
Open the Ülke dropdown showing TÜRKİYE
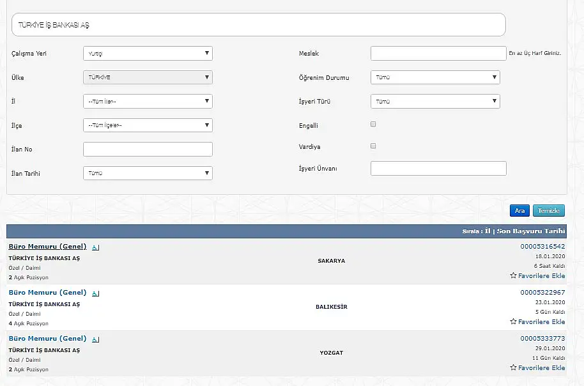tap(148, 77)
